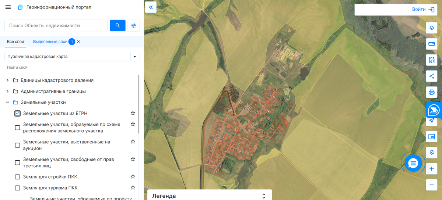Select Земельные участки folder label
The height and width of the screenshot is (200, 442).
pos(43,102)
